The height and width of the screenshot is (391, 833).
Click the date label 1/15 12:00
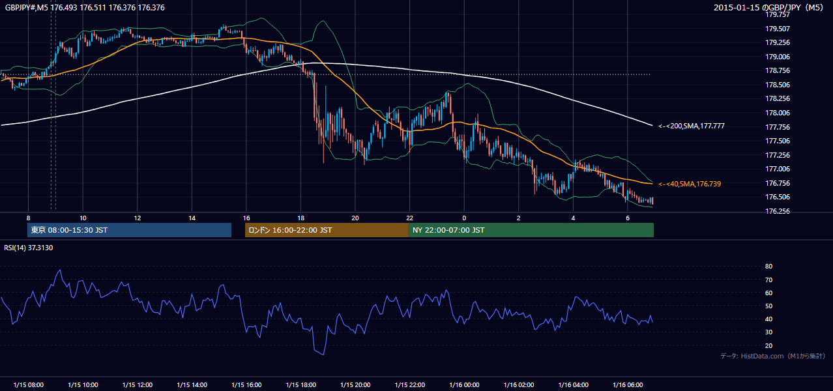coord(138,384)
